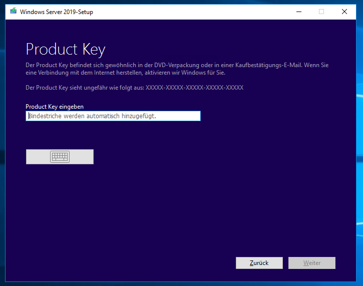This screenshot has width=363, height=286.
Task: Go back with the Zurück button
Action: point(259,263)
